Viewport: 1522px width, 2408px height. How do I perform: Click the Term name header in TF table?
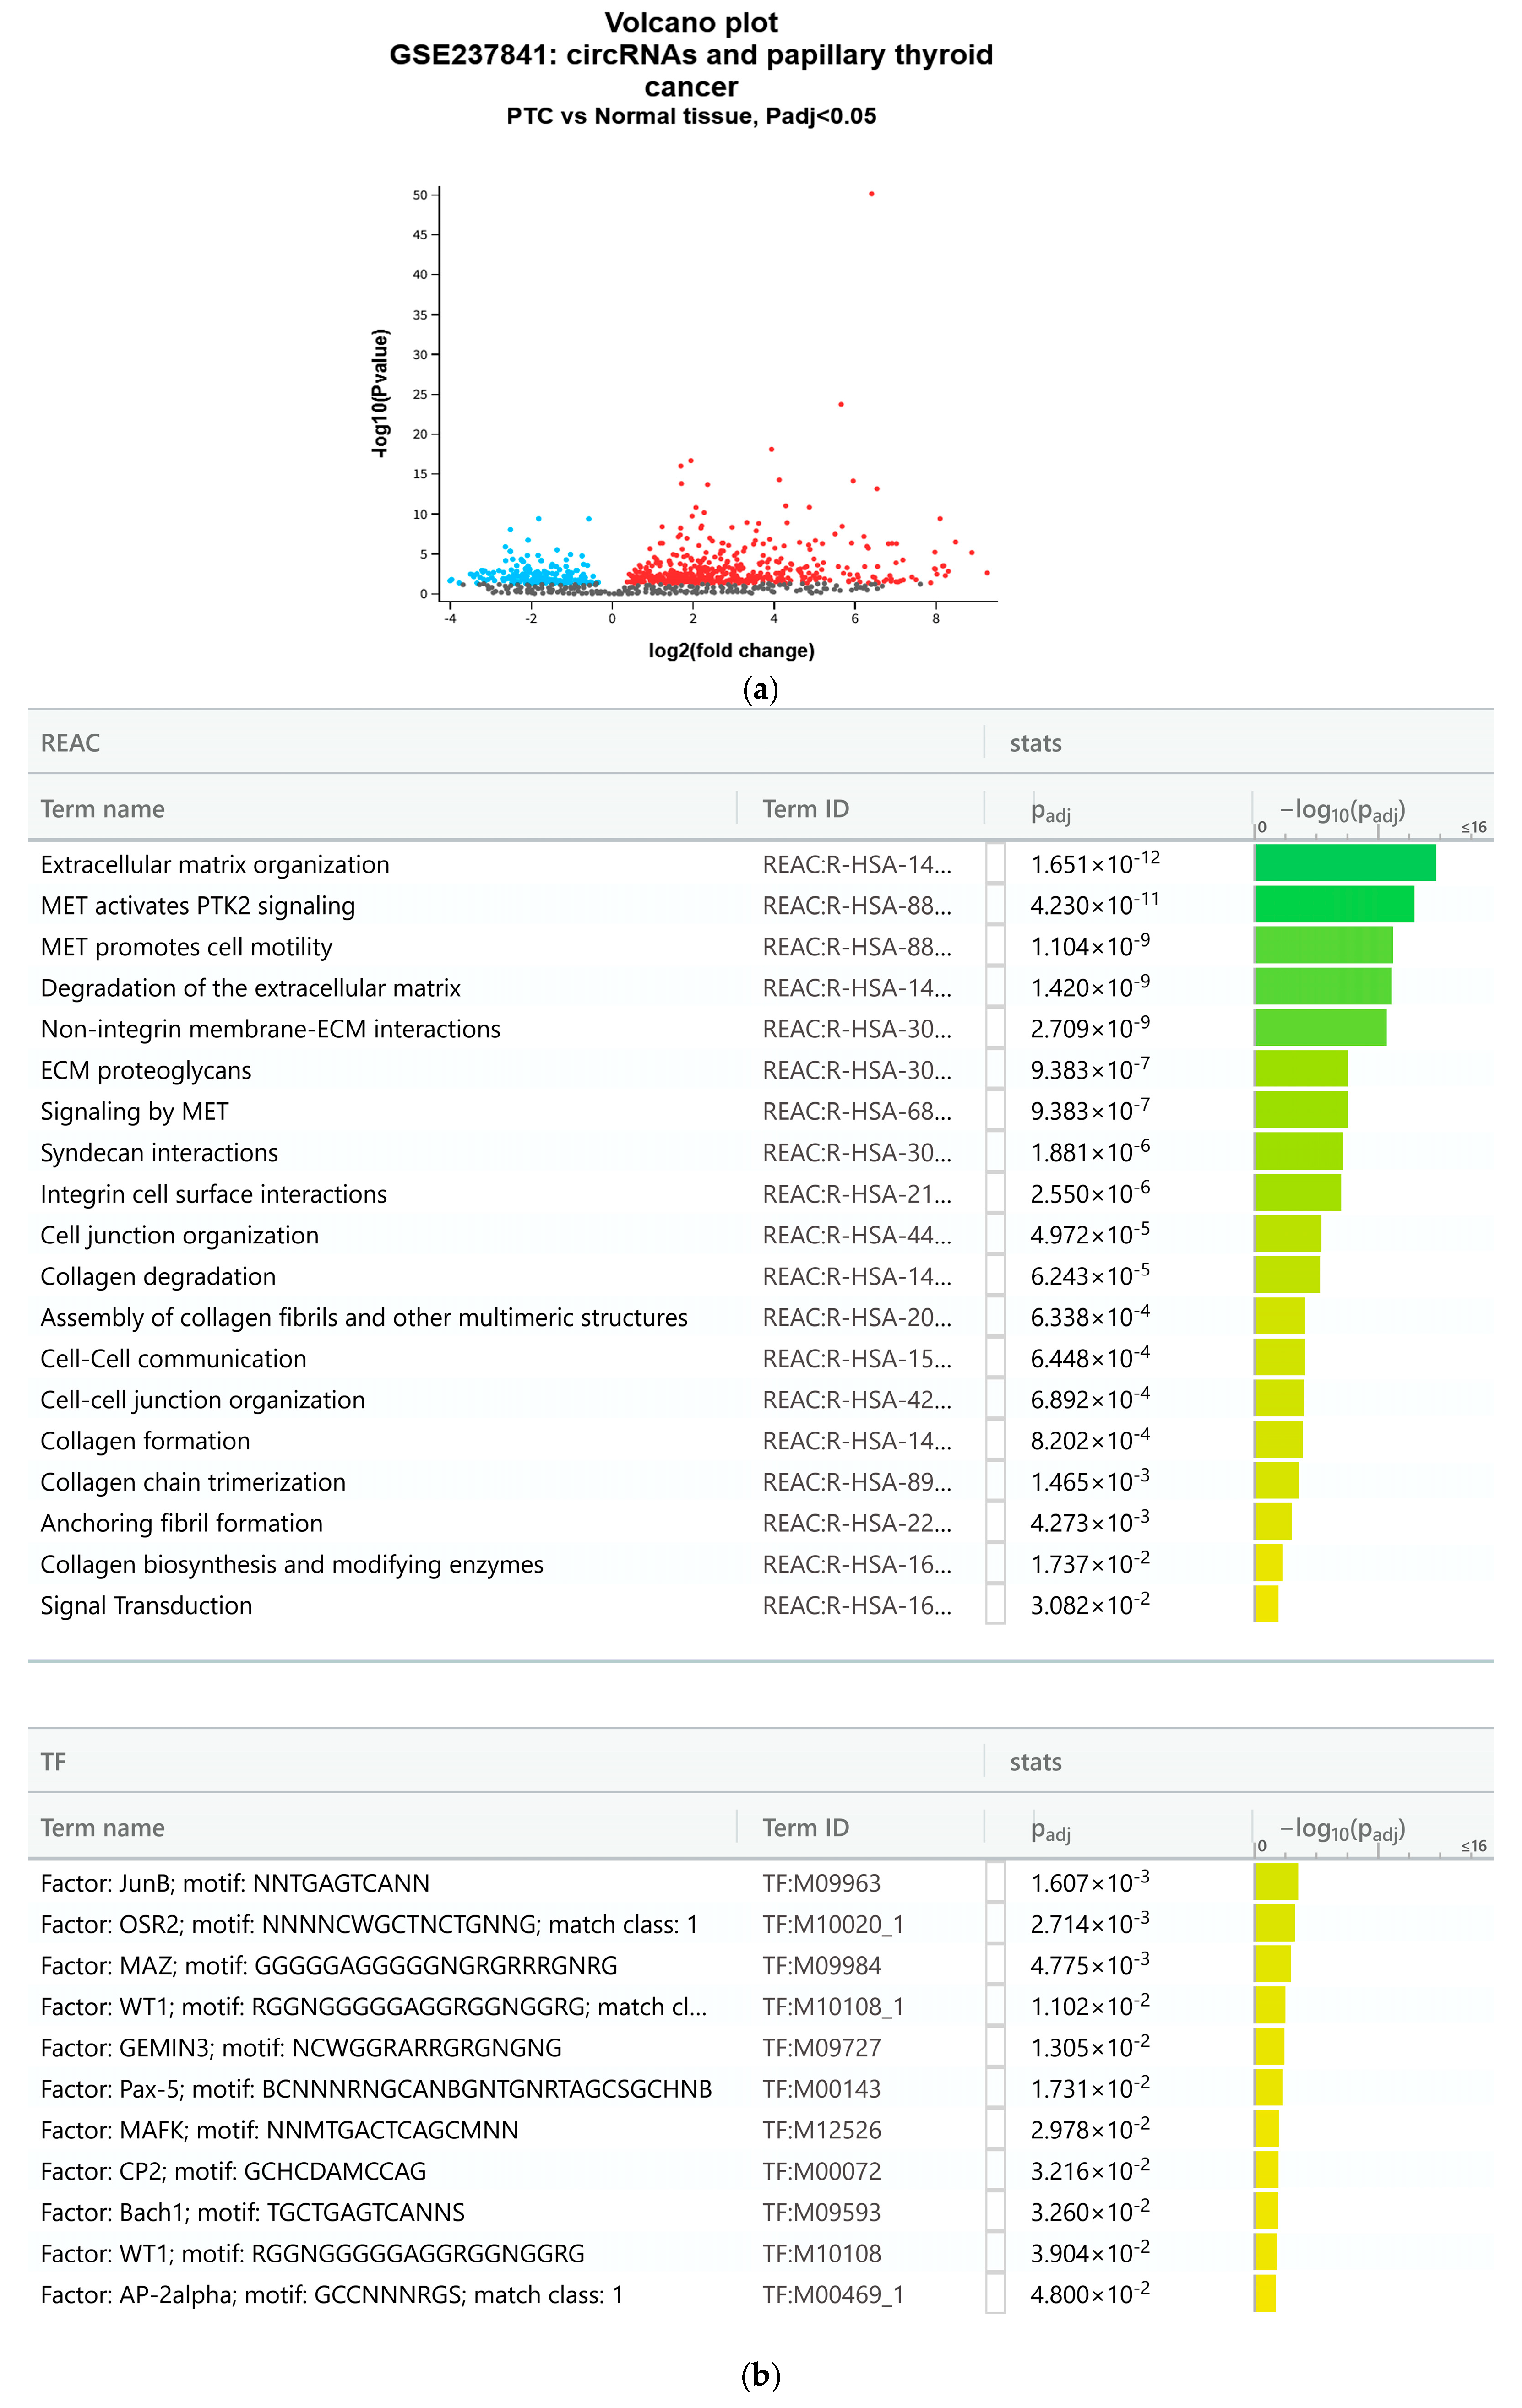point(102,1828)
